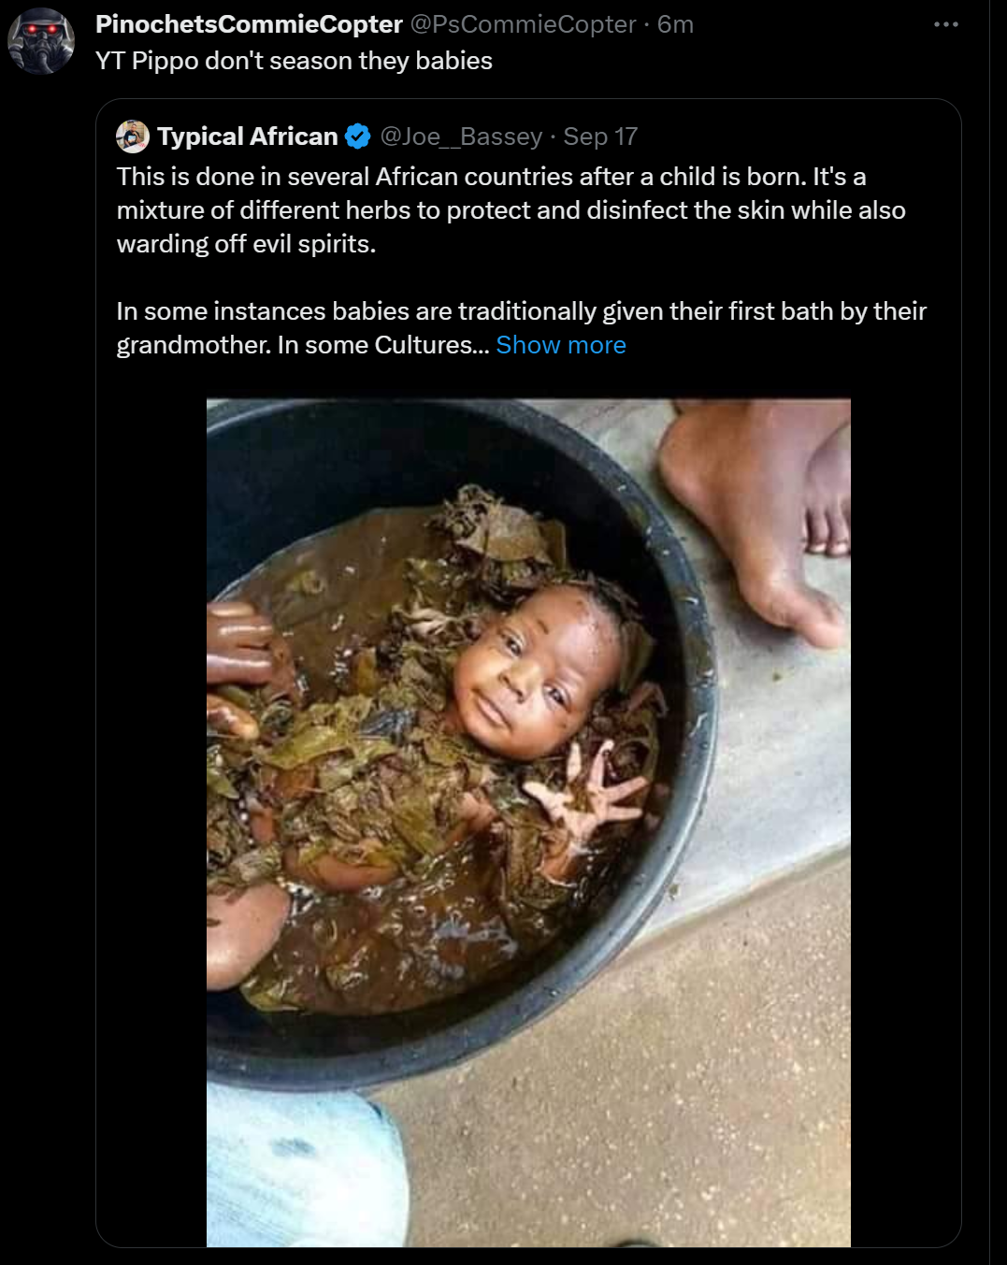
Task: Click the @Joe__Bassey handle
Action: click(461, 137)
